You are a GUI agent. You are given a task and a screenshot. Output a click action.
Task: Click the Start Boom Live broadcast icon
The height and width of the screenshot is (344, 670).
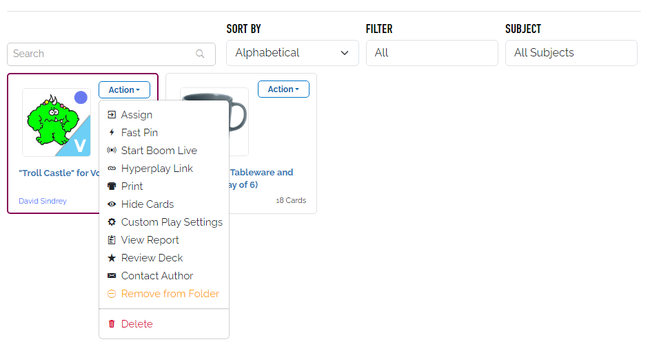pyautogui.click(x=112, y=151)
